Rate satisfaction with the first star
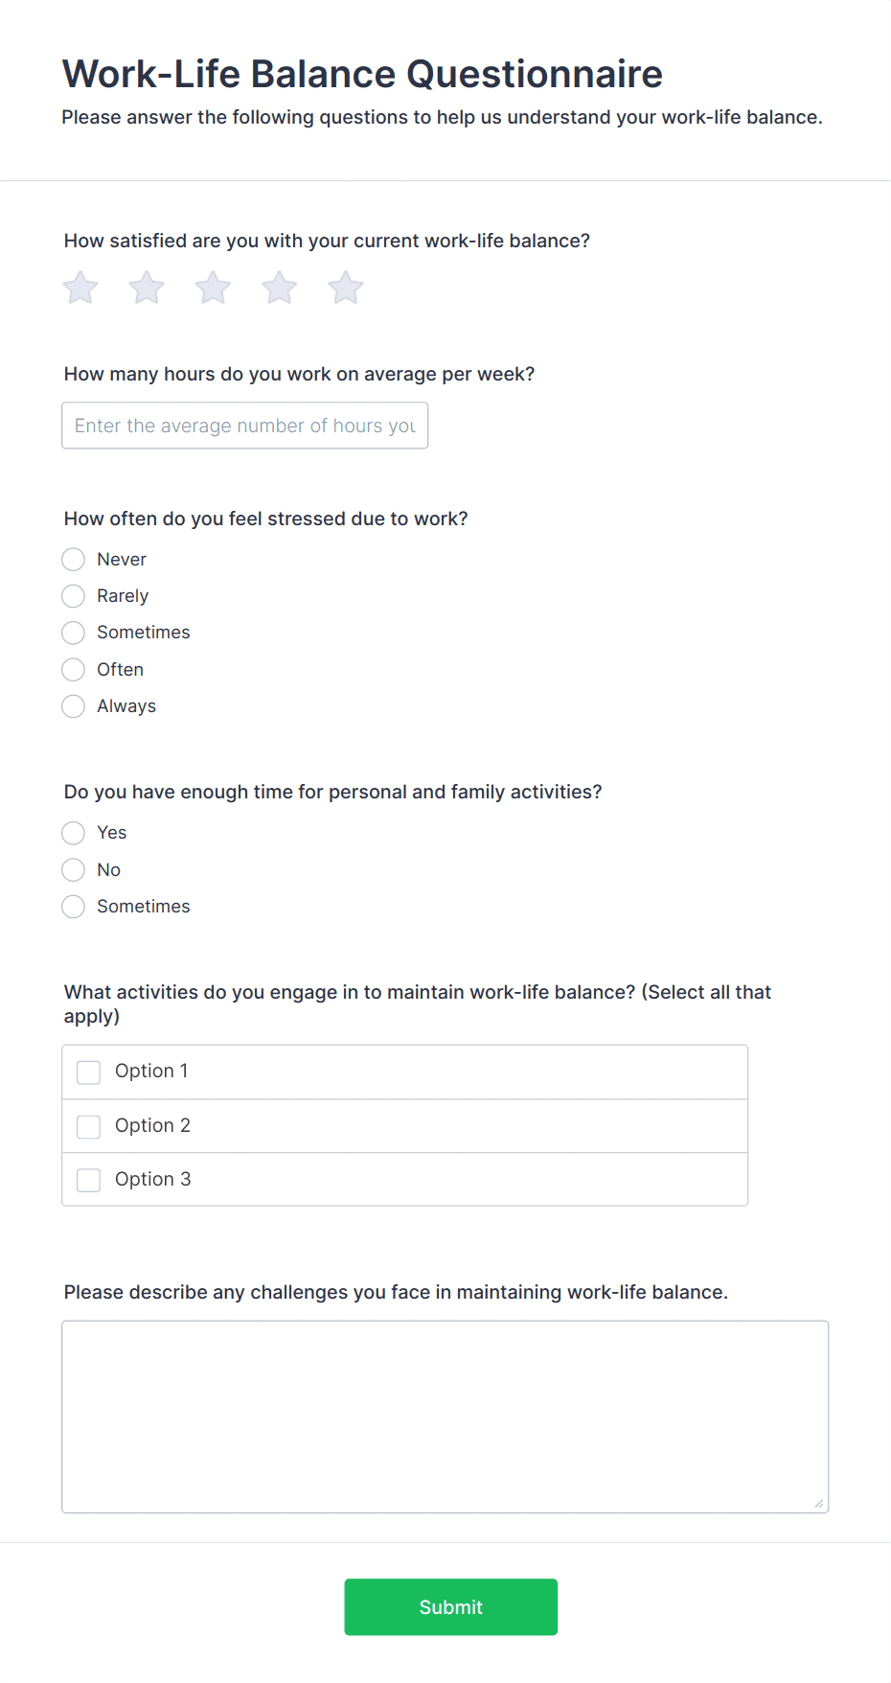This screenshot has height=1683, width=891. (80, 288)
